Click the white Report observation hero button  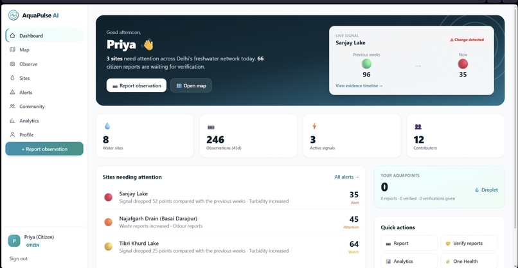136,85
